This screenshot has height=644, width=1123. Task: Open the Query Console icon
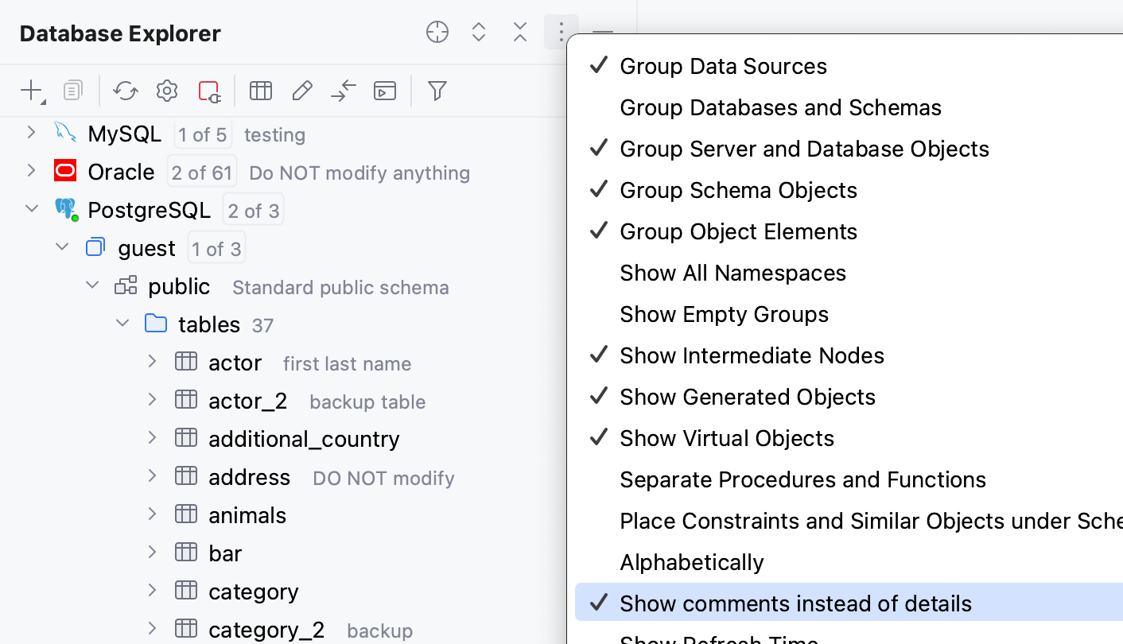pyautogui.click(x=385, y=91)
